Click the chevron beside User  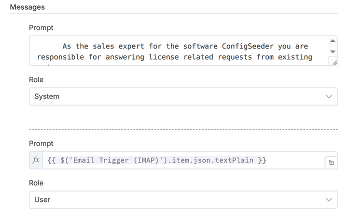click(x=328, y=199)
